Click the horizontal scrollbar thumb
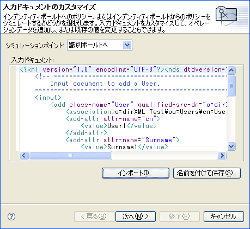The height and width of the screenshot is (229, 250). 70,155
